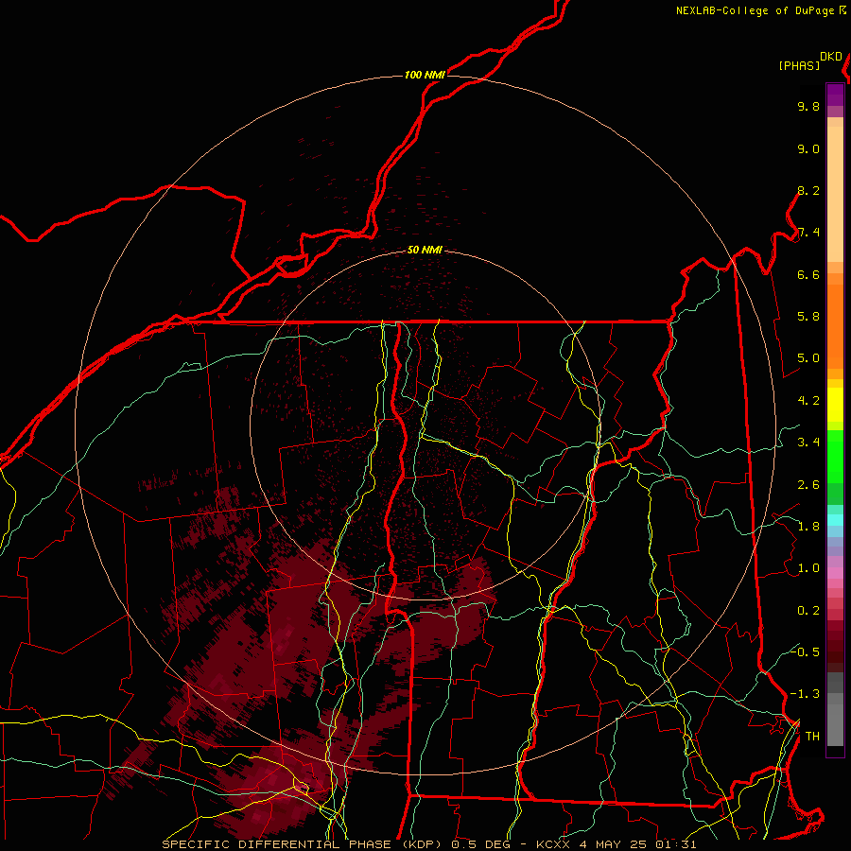Screen dimensions: 851x851
Task: Click the 50 NMI range ring label
Action: point(425,250)
